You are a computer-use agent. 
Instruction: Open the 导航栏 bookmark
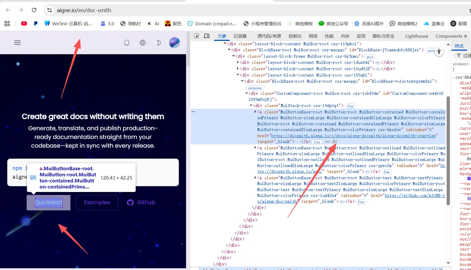point(131,24)
